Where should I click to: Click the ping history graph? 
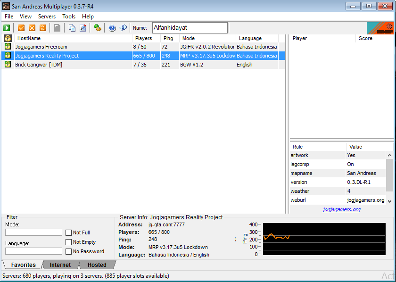(324, 239)
